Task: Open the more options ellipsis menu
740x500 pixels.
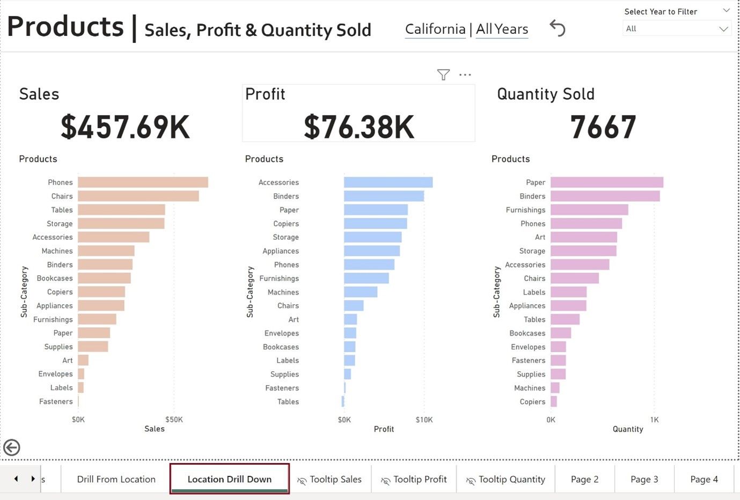Action: click(x=465, y=75)
